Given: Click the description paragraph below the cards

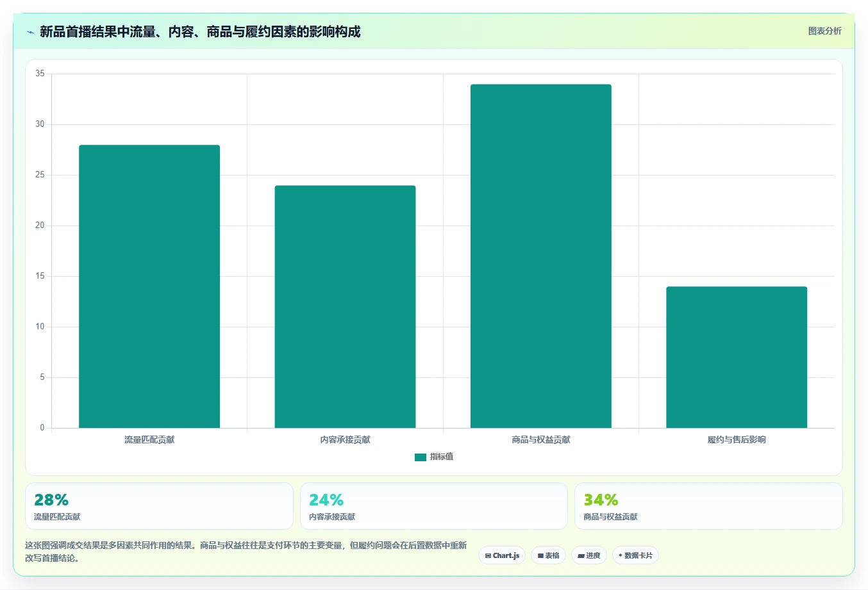Looking at the screenshot, I should (x=246, y=552).
